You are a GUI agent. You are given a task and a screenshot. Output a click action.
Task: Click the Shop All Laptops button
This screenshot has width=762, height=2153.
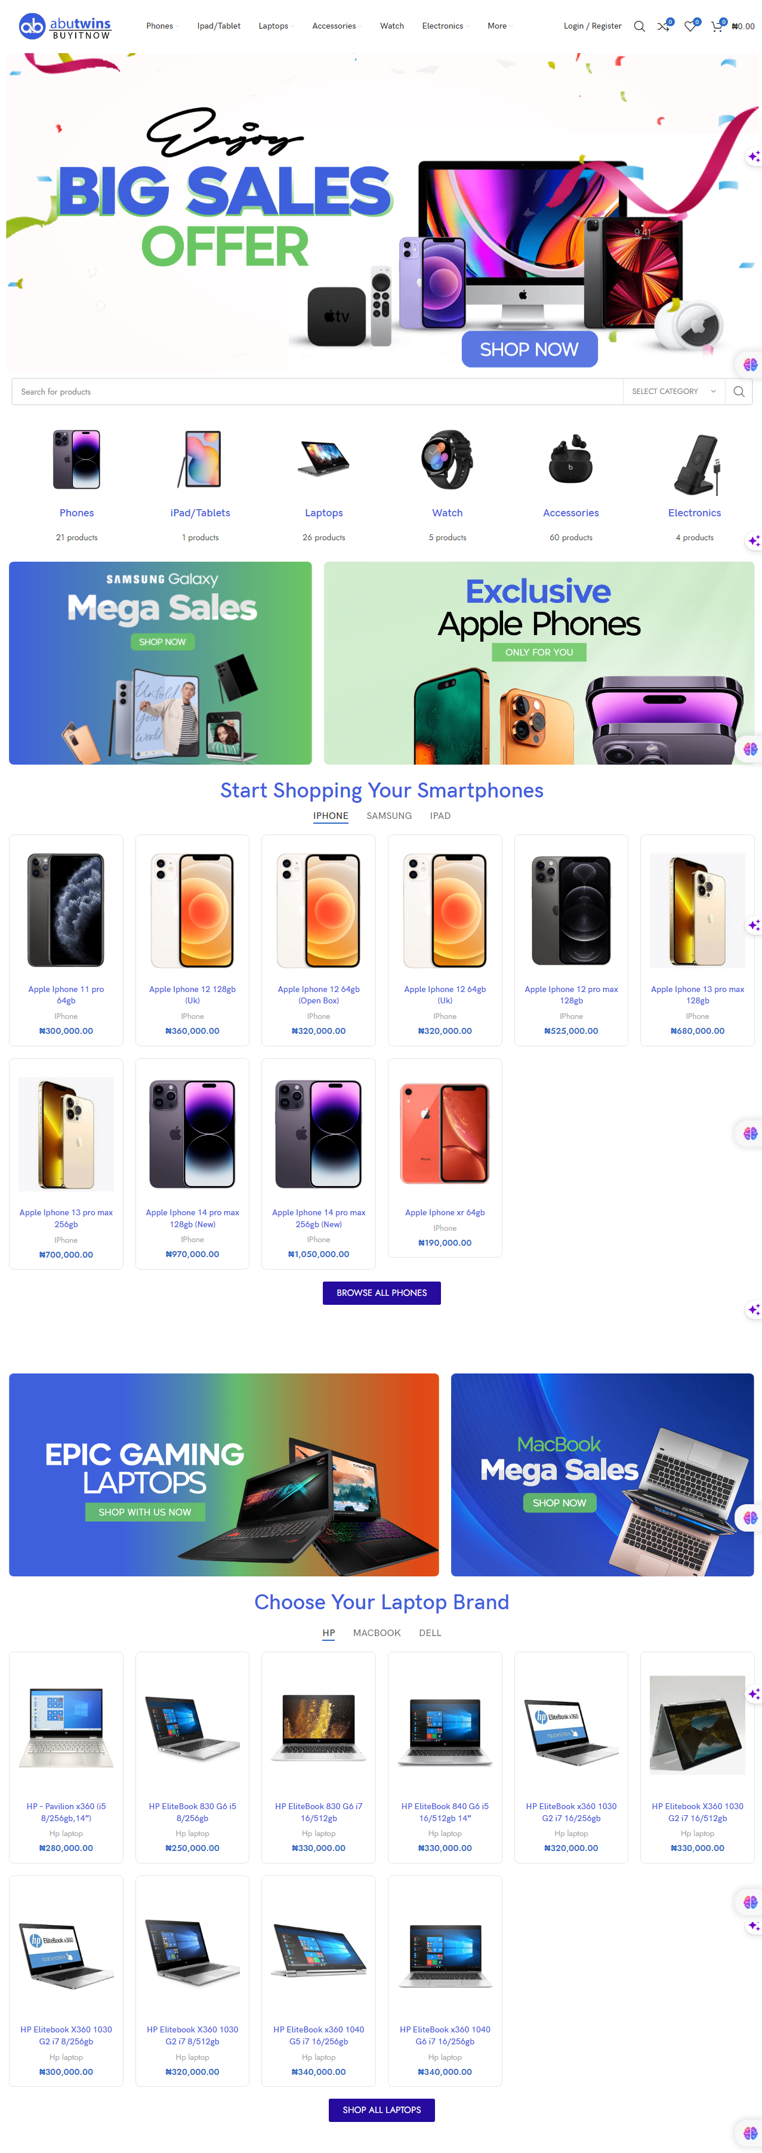point(381,2109)
